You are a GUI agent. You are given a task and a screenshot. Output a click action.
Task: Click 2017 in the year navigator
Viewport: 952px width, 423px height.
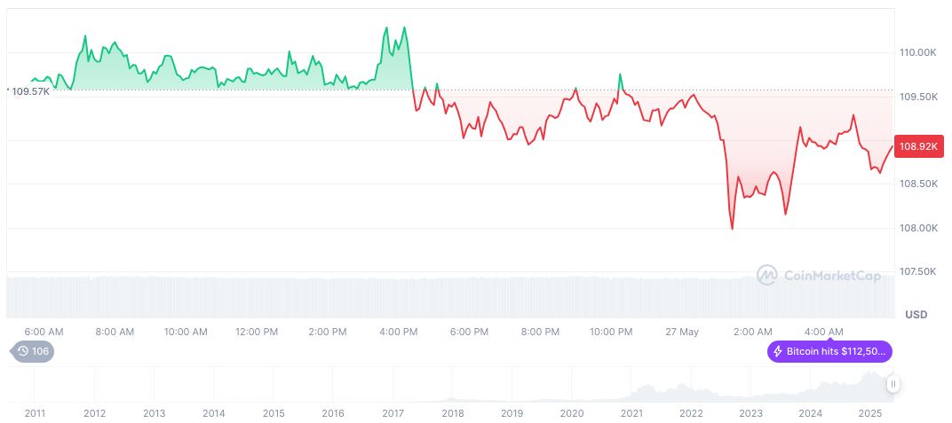tap(393, 413)
